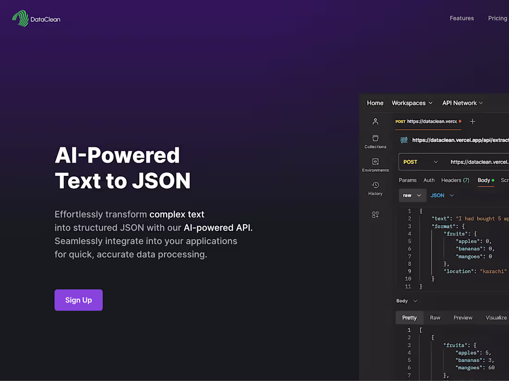Switch to the Preview response tab
Image resolution: width=509 pixels, height=381 pixels.
coord(463,318)
